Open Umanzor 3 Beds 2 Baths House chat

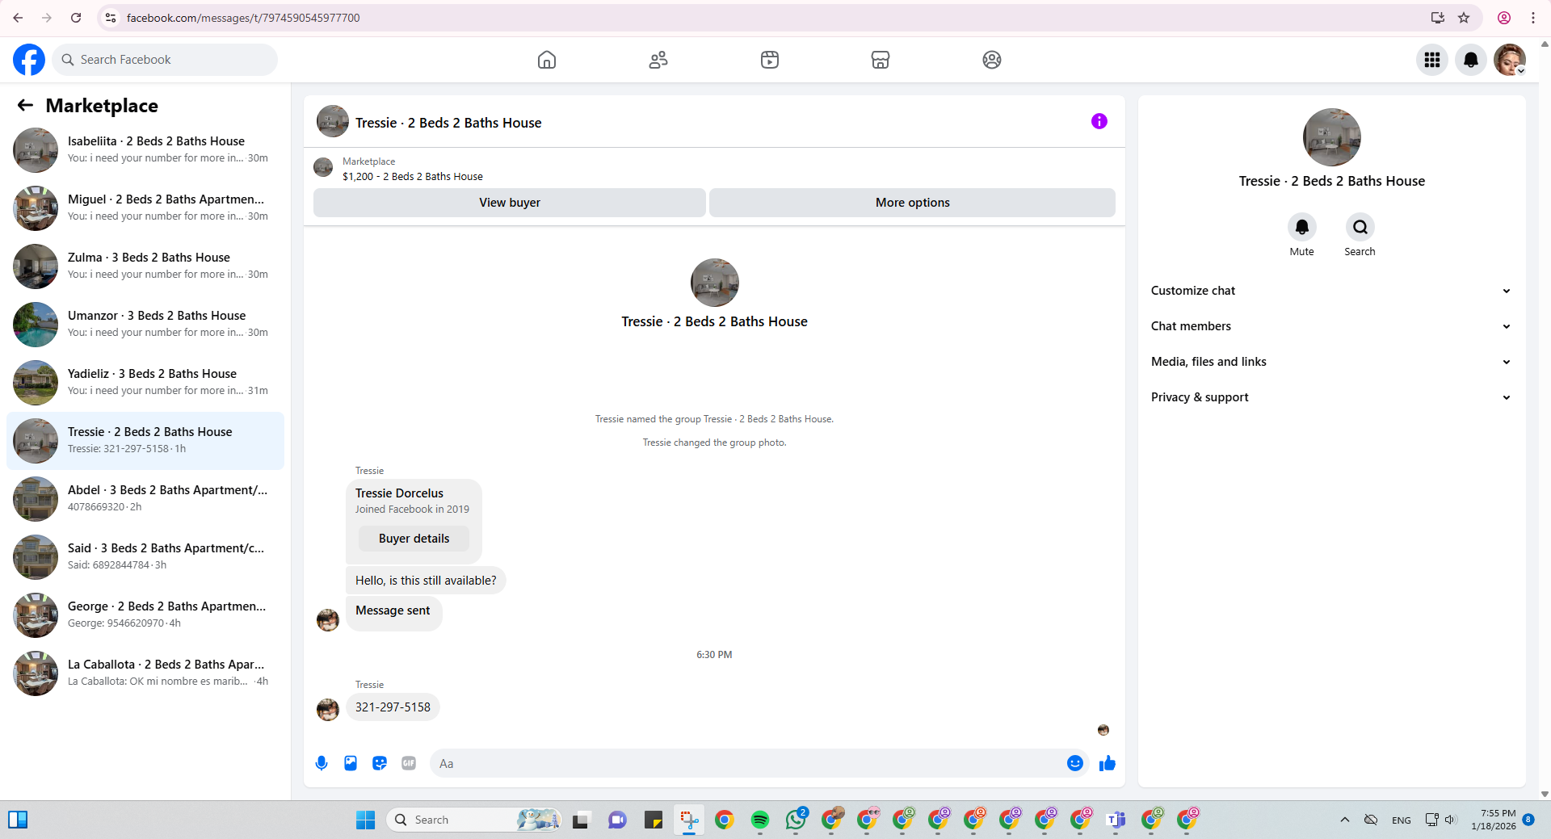[145, 325]
